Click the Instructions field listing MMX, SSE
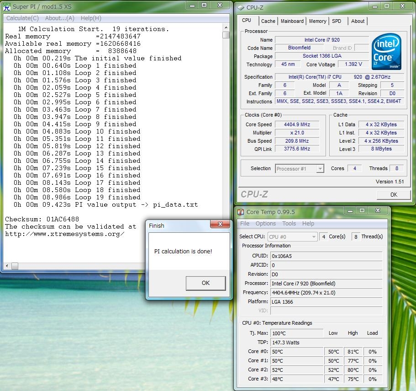The image size is (416, 391). pyautogui.click(x=340, y=101)
